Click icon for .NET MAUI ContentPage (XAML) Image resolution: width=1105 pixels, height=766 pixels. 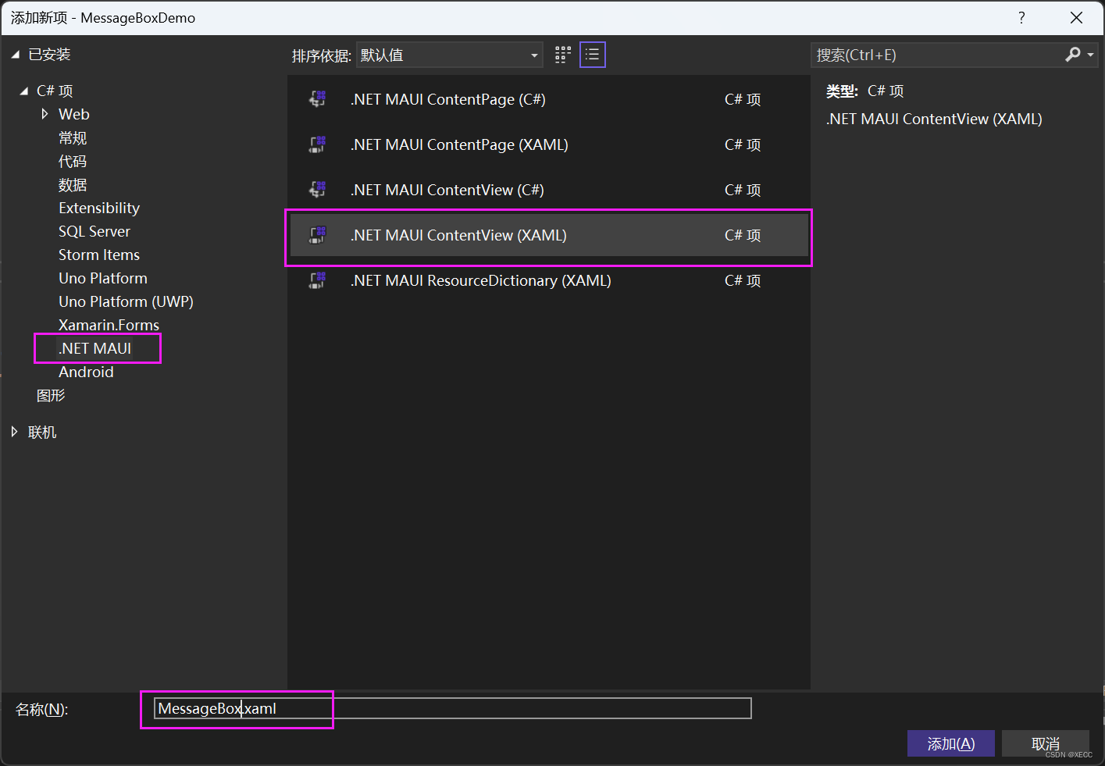tap(318, 144)
